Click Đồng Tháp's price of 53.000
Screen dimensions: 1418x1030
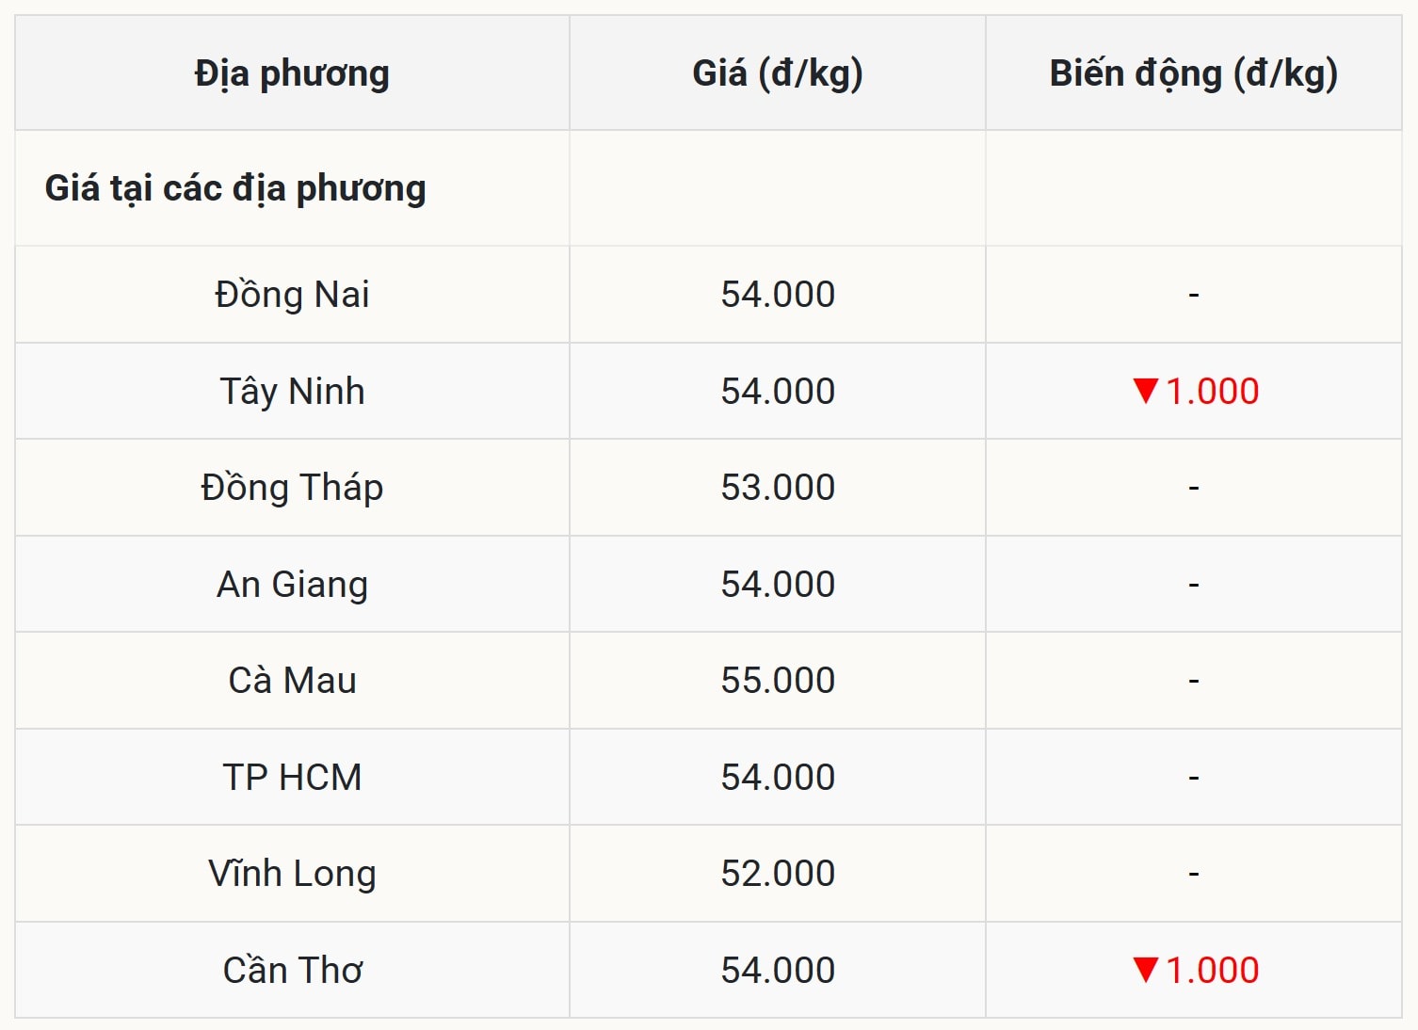click(x=778, y=488)
